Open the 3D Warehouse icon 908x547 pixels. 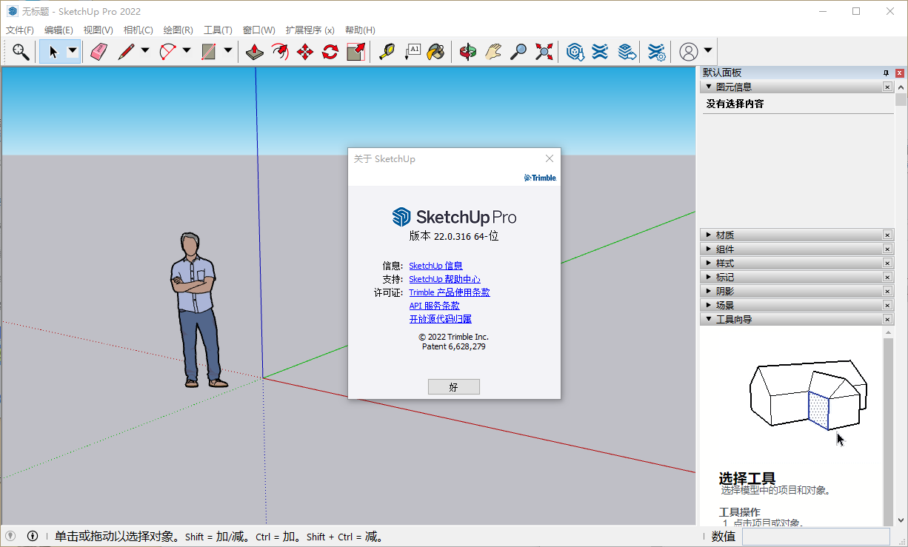tap(575, 51)
